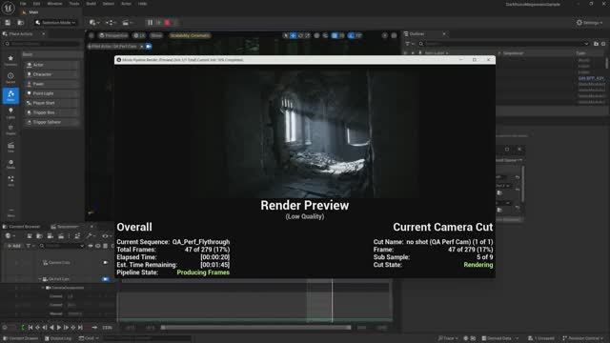Select the Pawn item in Place Actors
Screen dimensions: 610x343
point(51,84)
